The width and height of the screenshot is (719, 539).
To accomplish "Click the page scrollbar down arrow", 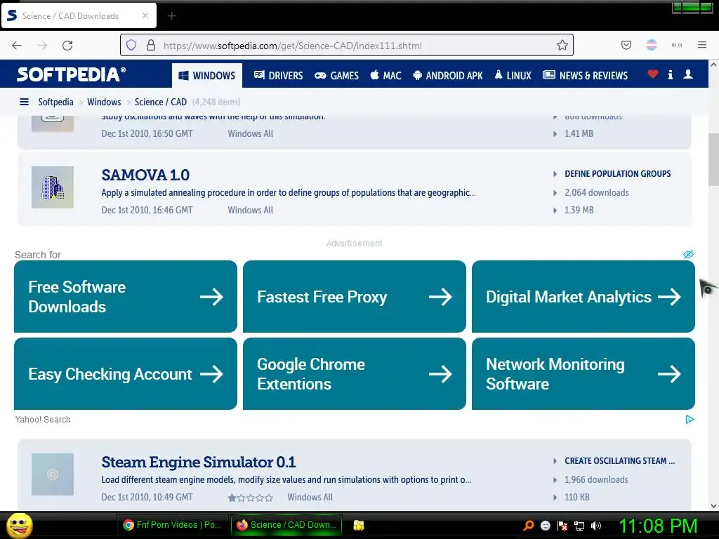I will point(713,505).
